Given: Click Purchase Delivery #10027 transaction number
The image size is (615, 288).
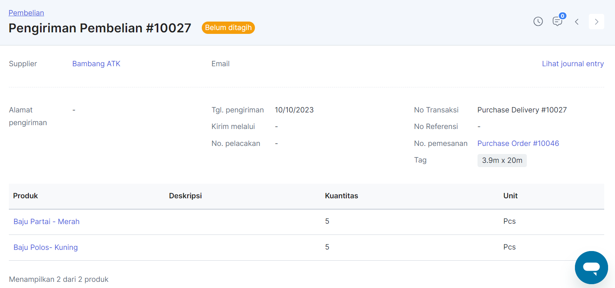Looking at the screenshot, I should coord(522,110).
